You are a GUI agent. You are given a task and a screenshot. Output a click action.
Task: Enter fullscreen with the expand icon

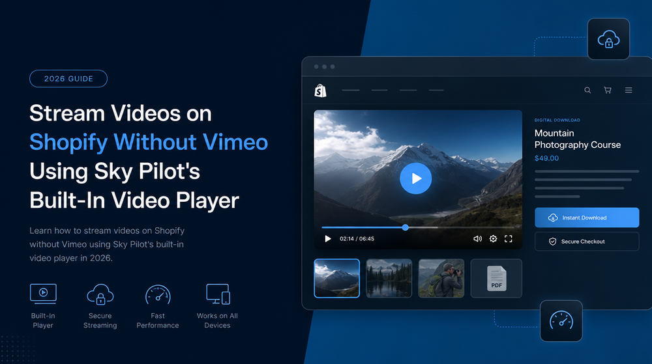point(508,239)
